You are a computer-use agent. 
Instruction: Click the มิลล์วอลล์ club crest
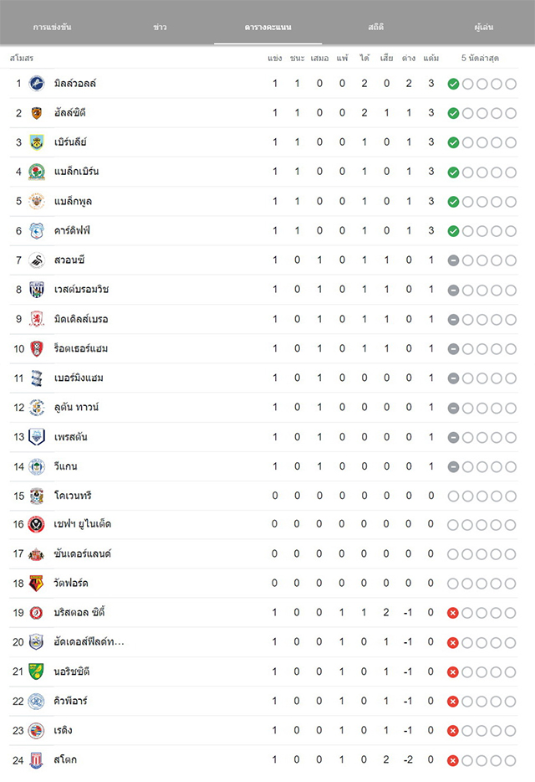[37, 83]
